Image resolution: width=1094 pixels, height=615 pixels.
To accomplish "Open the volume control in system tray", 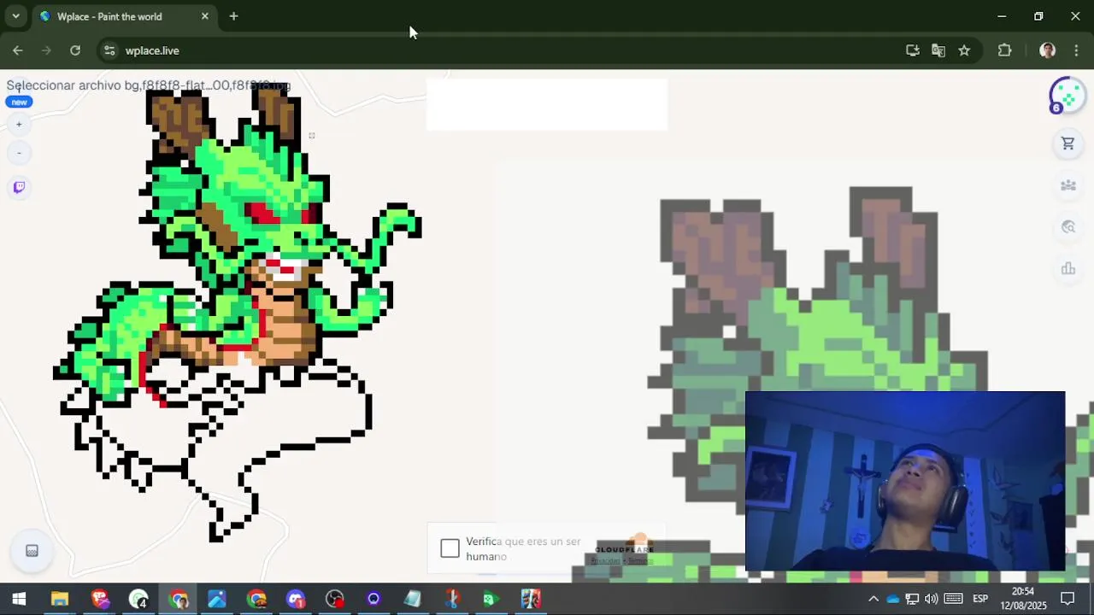I will (x=931, y=599).
